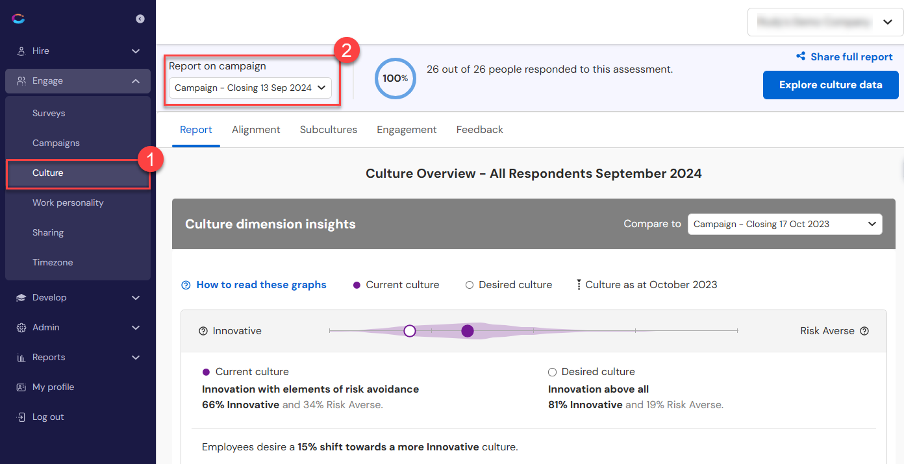Click the Innovation above all text

(x=599, y=389)
